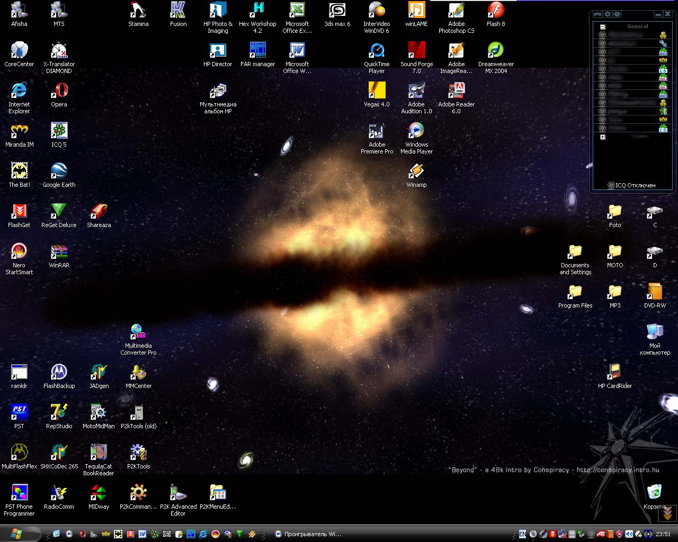Viewport: 678px width, 542px height.
Task: Launch the Stamina typing tutor shortcut
Action: coord(138,14)
